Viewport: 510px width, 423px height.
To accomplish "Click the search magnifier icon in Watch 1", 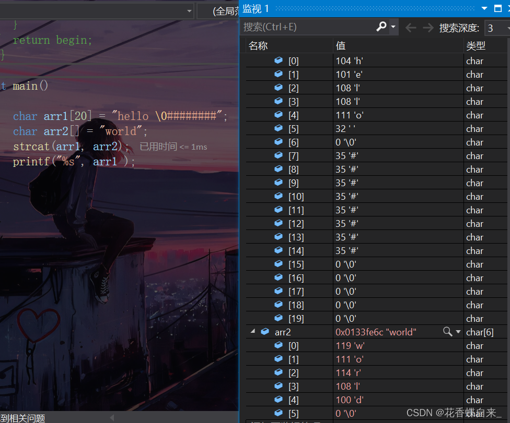I will (381, 27).
